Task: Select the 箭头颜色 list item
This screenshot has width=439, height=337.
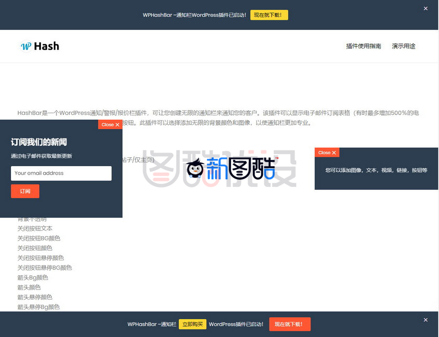Action: pos(29,287)
